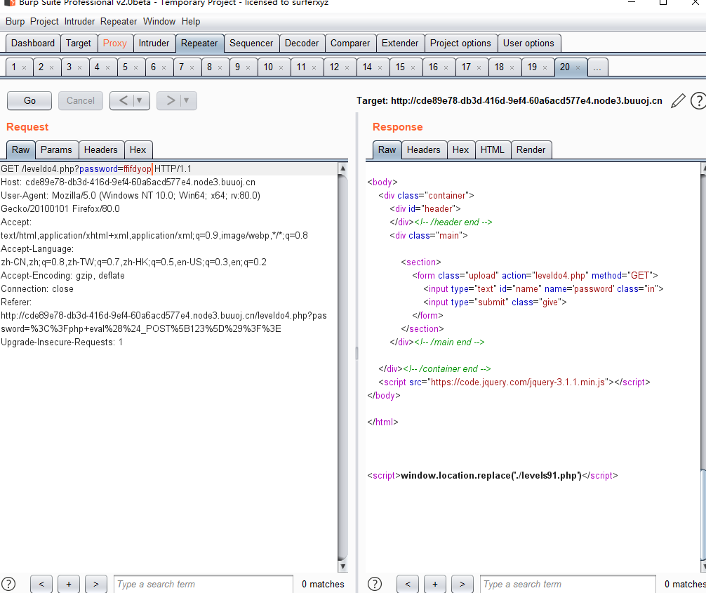Select Repeater tab 12
The height and width of the screenshot is (593, 706).
coord(334,67)
